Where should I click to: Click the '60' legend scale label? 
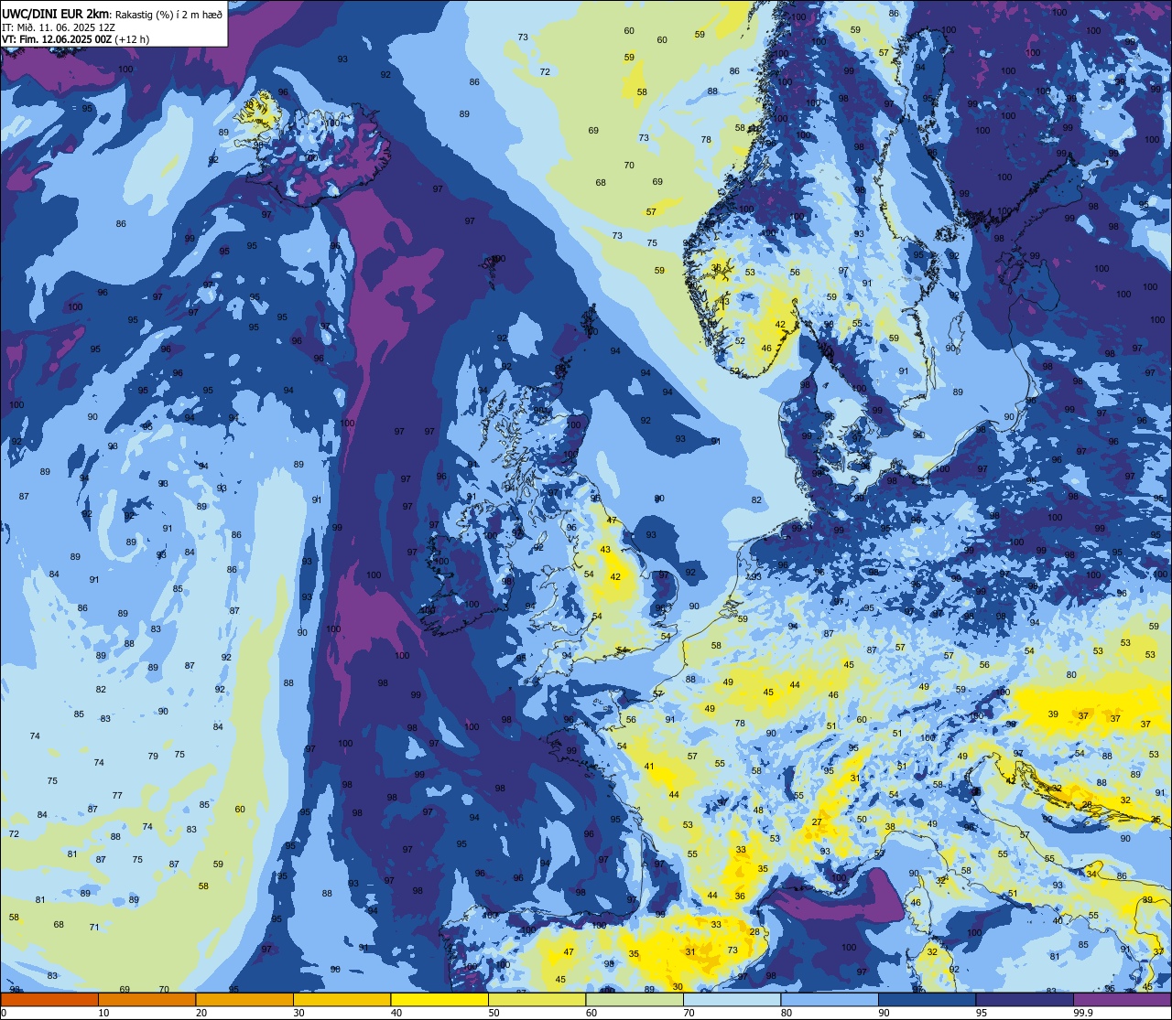click(x=591, y=1013)
